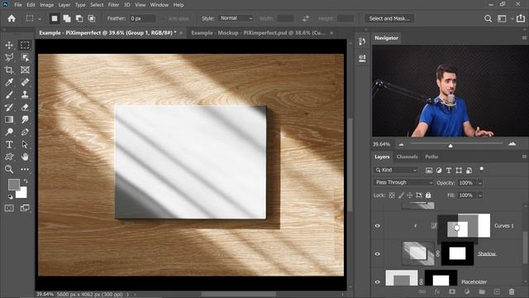Select the Eyedropper tool
The image size is (529, 298).
coord(9,82)
